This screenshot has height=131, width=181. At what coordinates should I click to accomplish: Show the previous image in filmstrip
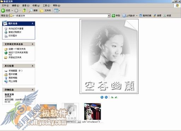tap(102, 97)
